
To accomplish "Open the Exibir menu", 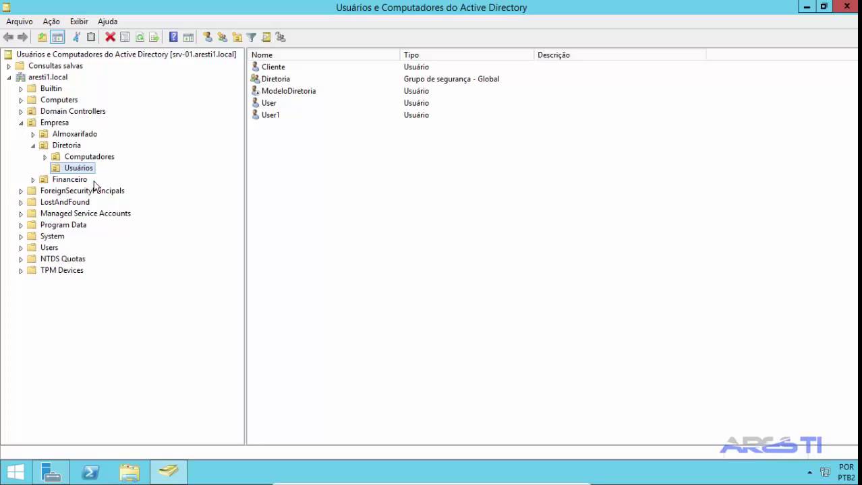I will click(79, 22).
